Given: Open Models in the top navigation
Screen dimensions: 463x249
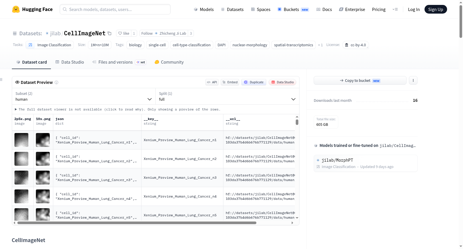Looking at the screenshot, I should pos(204,9).
